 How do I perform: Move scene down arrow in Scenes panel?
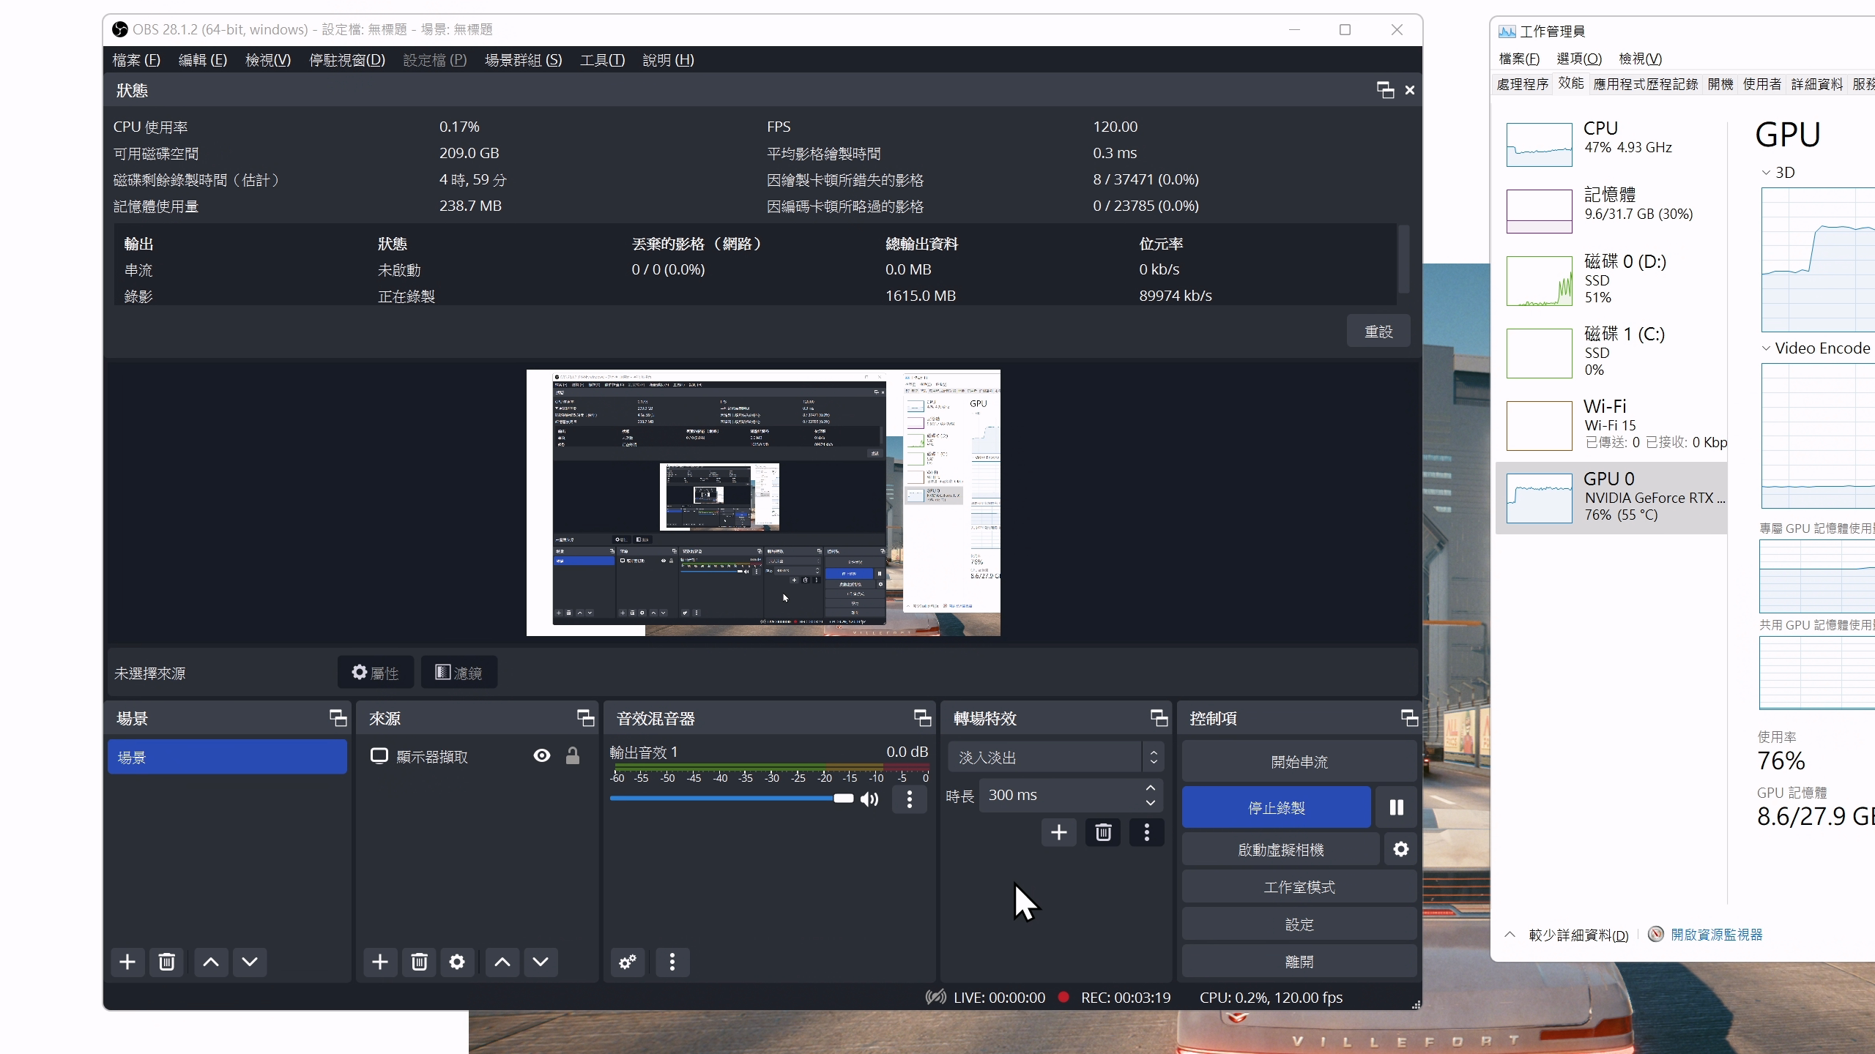[x=250, y=962]
